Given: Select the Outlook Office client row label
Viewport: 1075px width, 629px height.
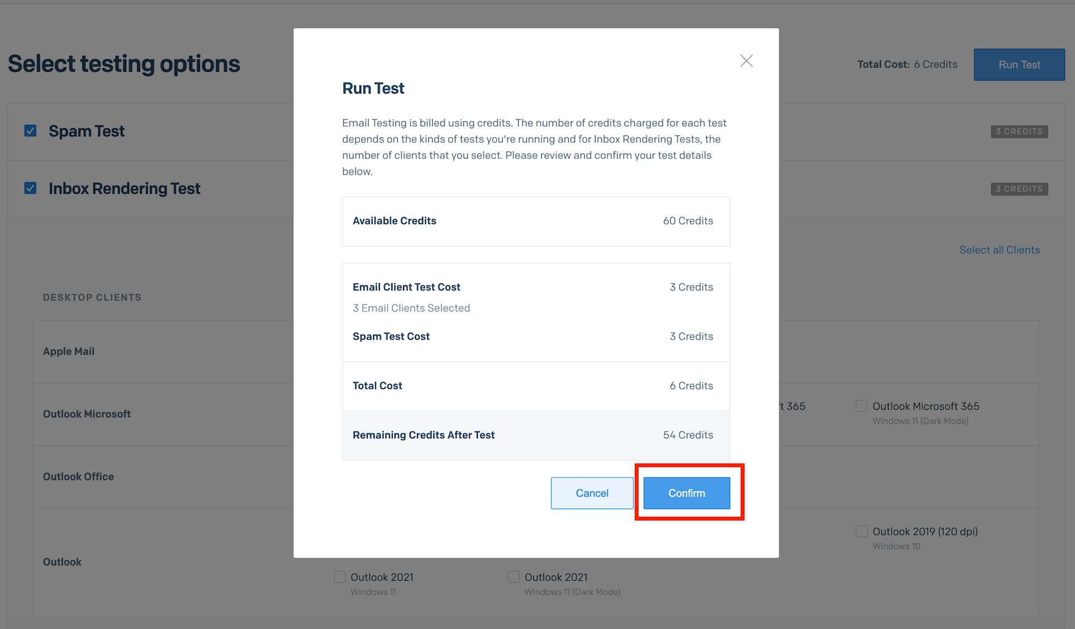Looking at the screenshot, I should 78,477.
